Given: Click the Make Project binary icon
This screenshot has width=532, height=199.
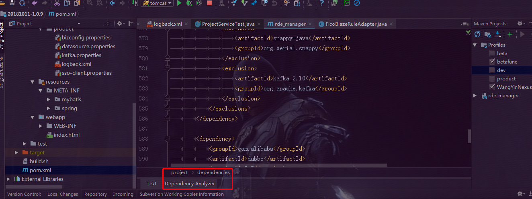Looking at the screenshot, I should coord(134,3).
